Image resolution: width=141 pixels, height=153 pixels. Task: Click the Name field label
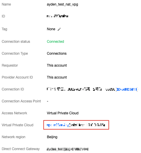click(x=6, y=4)
